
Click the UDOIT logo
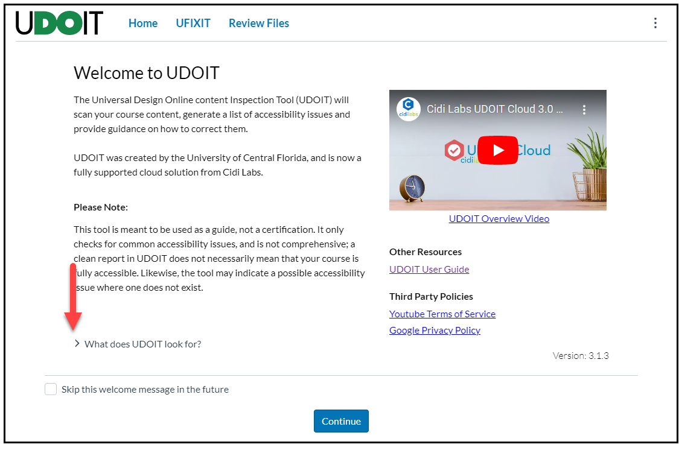coord(59,23)
